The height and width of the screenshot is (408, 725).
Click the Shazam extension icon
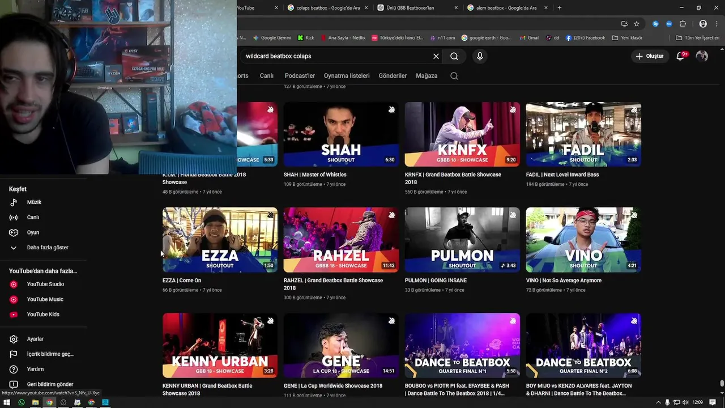[x=655, y=24]
